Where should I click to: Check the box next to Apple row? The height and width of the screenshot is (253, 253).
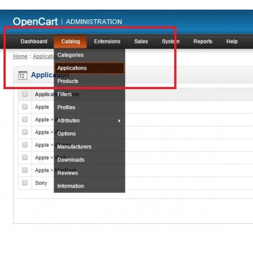pyautogui.click(x=25, y=107)
